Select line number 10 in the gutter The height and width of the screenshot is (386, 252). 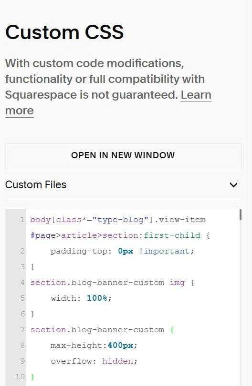[x=20, y=377]
